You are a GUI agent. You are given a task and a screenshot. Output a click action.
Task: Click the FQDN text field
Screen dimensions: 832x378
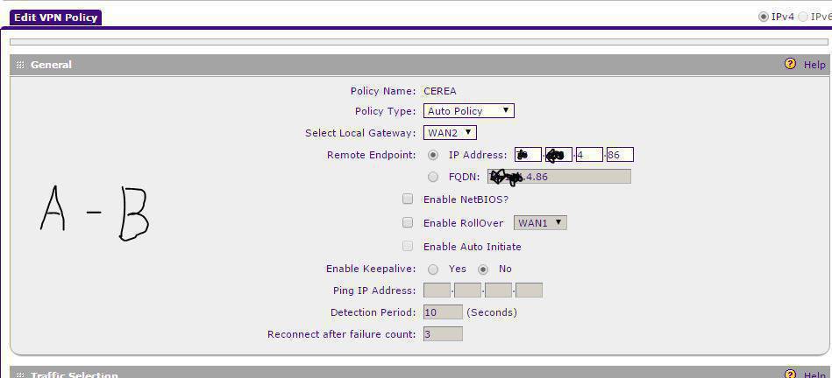(x=559, y=176)
